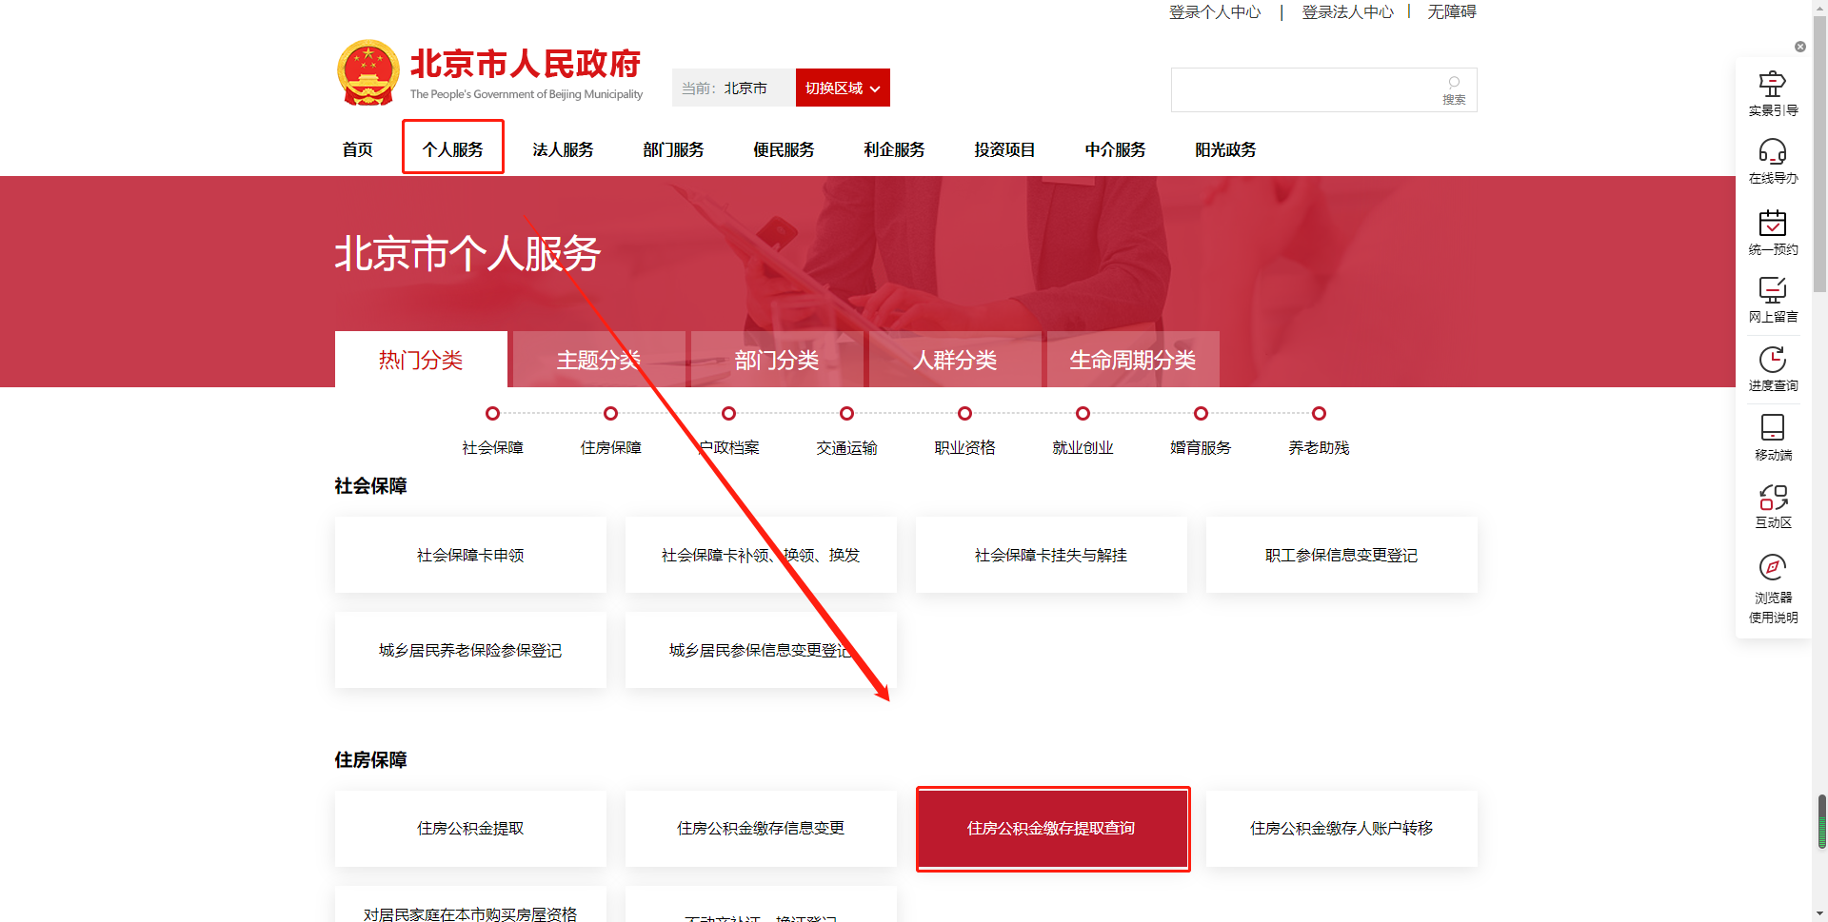Image resolution: width=1828 pixels, height=922 pixels.
Task: Jump to 交通运输 category marker
Action: (846, 413)
